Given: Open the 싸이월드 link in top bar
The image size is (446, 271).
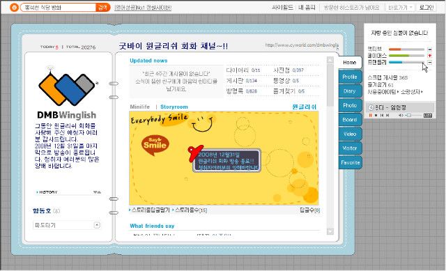Looking at the screenshot, I should pos(282,8).
